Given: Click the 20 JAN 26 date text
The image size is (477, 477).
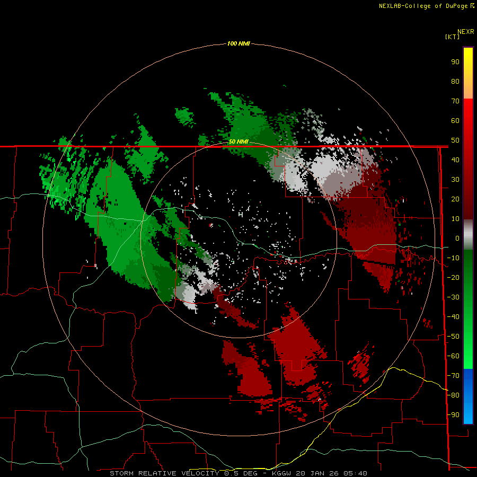Looking at the screenshot, I should point(318,473).
